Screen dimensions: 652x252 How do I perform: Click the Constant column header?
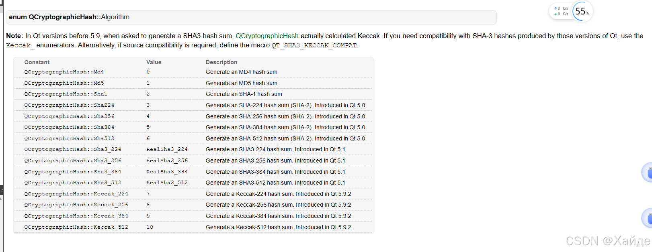37,62
